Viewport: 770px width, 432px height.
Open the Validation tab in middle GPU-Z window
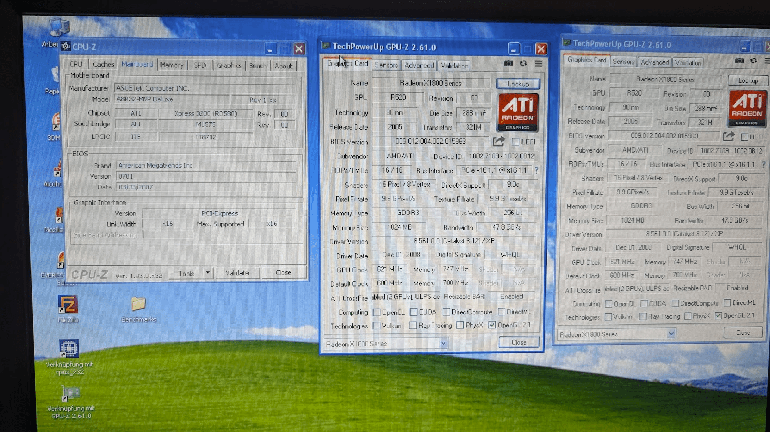point(454,66)
